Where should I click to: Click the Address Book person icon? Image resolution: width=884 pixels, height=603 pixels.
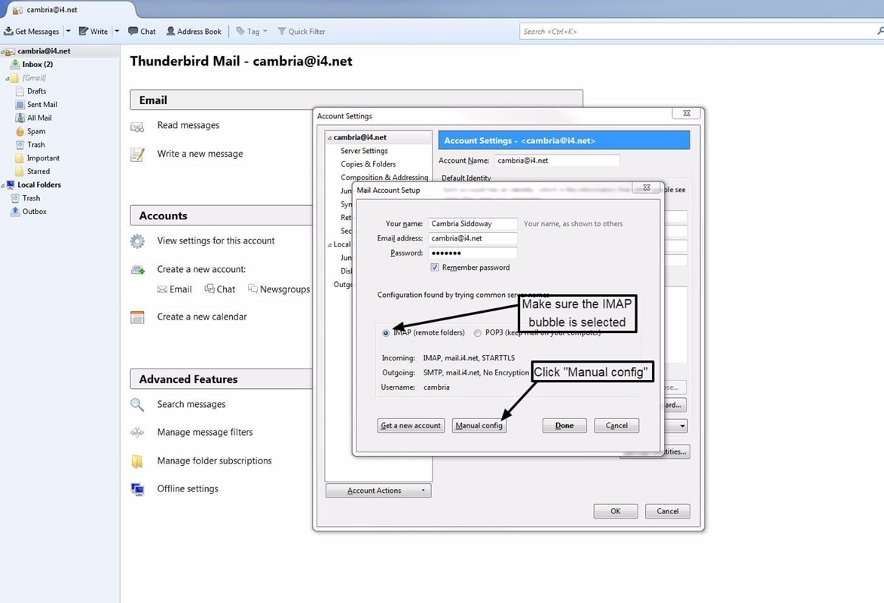(x=170, y=31)
